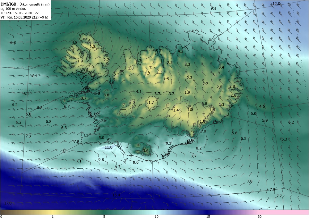Click the 2.0 value on the map
The image size is (309, 219).
click(x=91, y=67)
